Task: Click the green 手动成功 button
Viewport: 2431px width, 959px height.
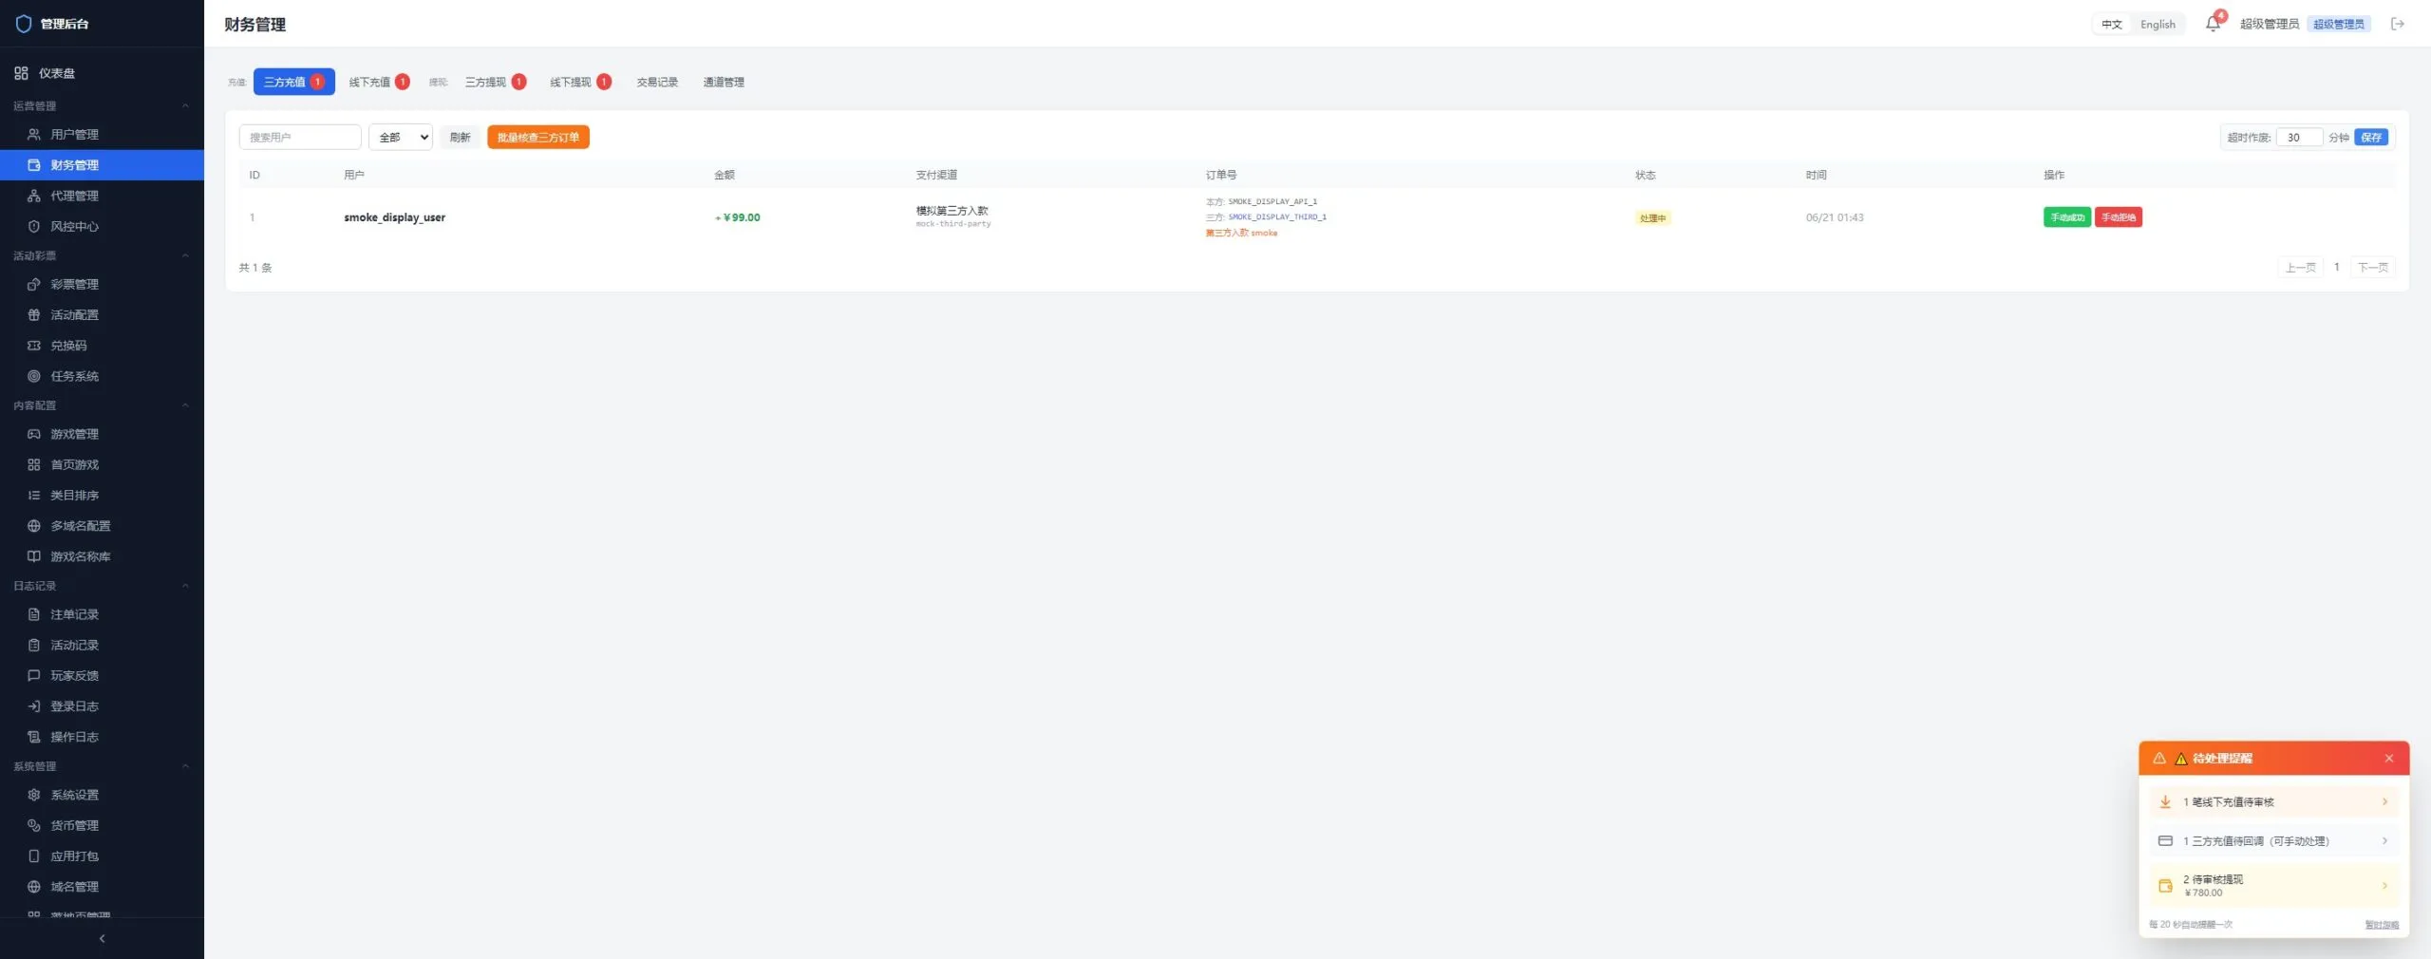Action: pos(2066,217)
